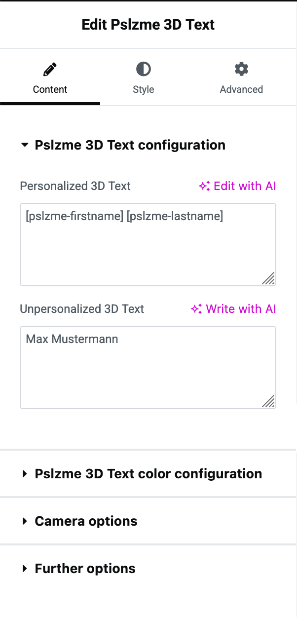Click the Further options arrow triangle

tap(25, 569)
